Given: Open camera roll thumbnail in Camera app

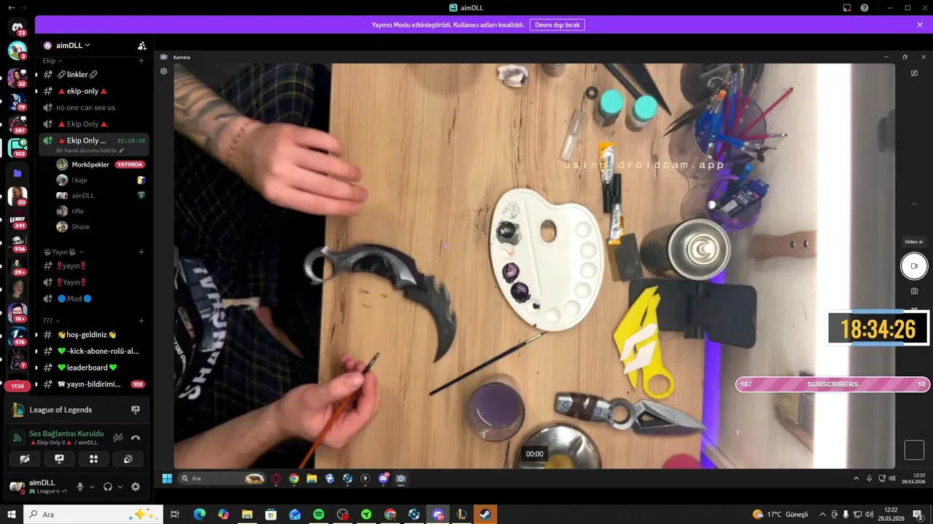Looking at the screenshot, I should point(914,450).
